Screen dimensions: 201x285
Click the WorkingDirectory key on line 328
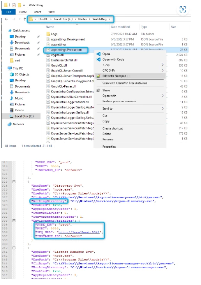tap(49, 201)
